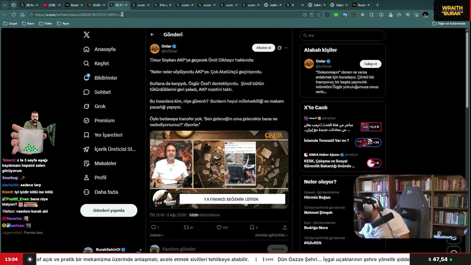Screen dimensions: 471x265
Task: Open the Sosyal bookmarks folder
Action: [10, 24]
